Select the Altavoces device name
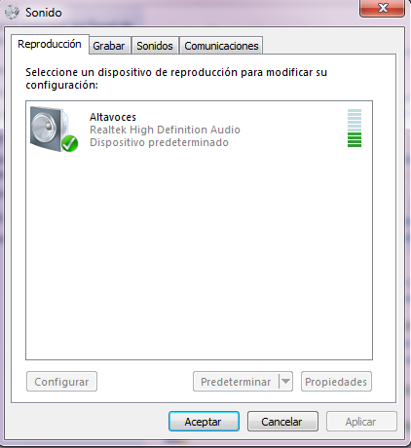Screen dimensions: 411x448 click(113, 117)
